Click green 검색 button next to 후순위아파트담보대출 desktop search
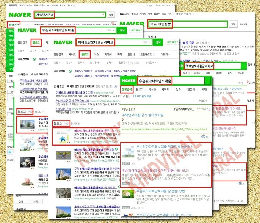The image size is (260, 223). pyautogui.click(x=122, y=30)
